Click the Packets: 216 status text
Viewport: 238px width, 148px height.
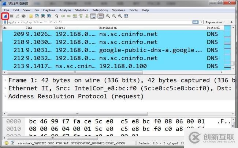point(148,143)
